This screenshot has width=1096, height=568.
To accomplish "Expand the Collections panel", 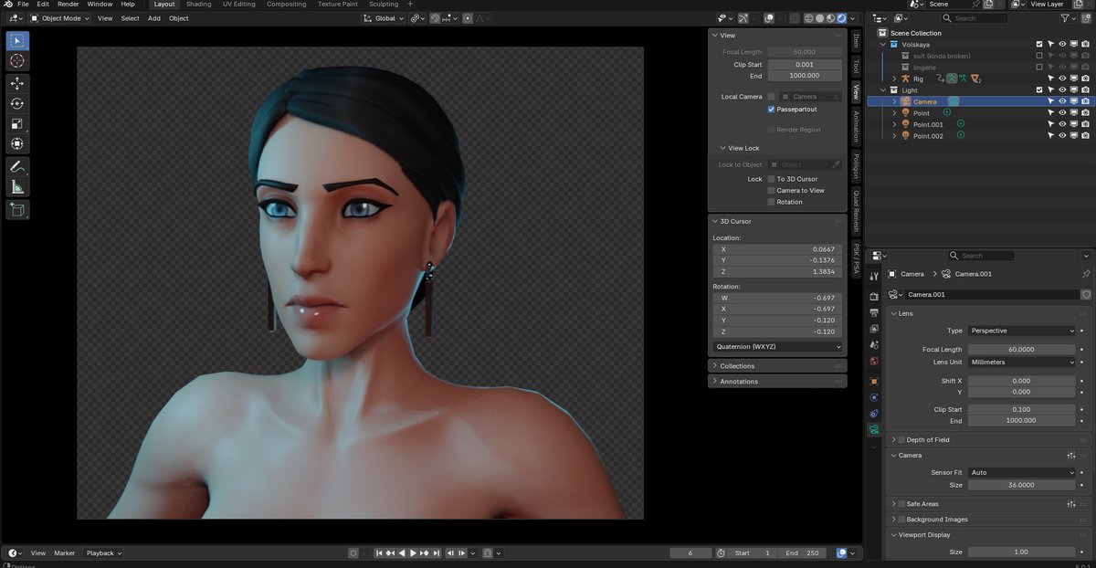I will click(777, 365).
